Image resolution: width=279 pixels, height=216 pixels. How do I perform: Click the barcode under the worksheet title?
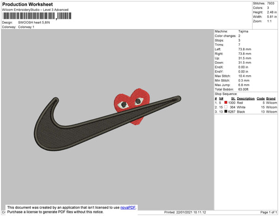(x=37, y=16)
